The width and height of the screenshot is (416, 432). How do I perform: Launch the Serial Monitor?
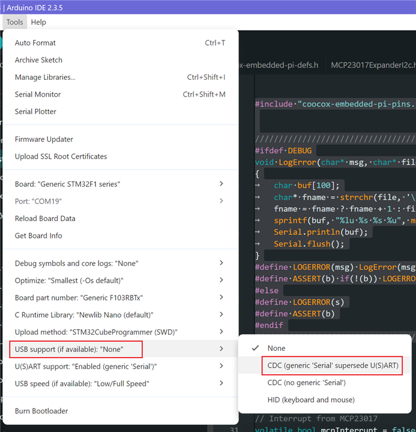pyautogui.click(x=38, y=94)
